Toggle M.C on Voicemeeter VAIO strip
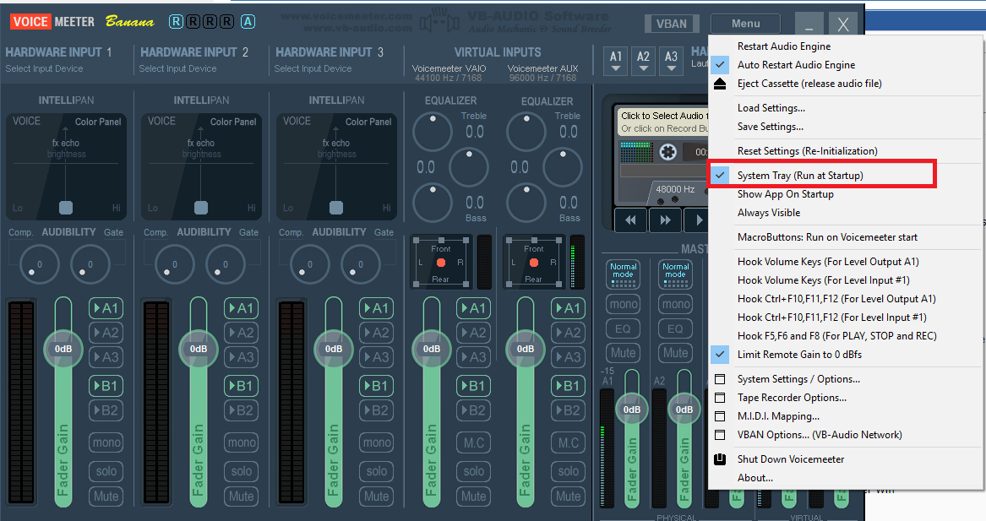The width and height of the screenshot is (986, 521). tap(473, 442)
